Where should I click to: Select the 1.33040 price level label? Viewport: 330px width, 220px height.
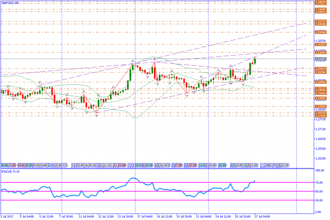321,33
